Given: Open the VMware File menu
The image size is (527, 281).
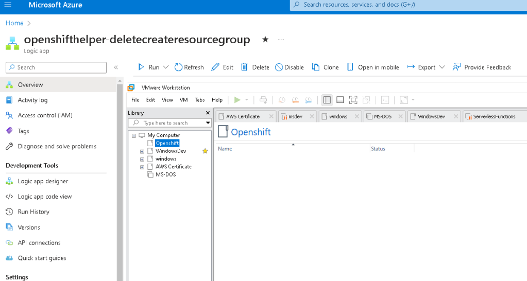Looking at the screenshot, I should [x=135, y=100].
